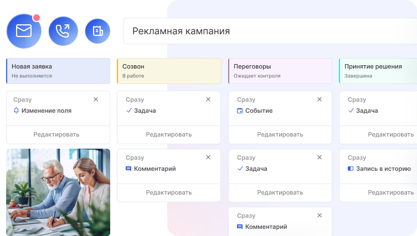Screen dimensions: 417x236
Task: Close the Комментарий card under Созвон
Action: click(208, 158)
